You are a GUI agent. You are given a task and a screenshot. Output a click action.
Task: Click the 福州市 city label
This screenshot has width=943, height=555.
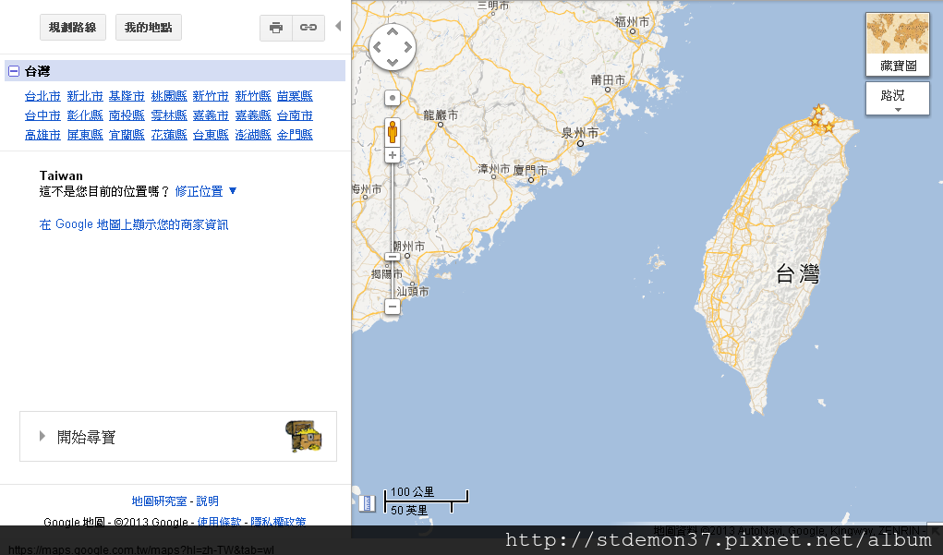[x=632, y=22]
